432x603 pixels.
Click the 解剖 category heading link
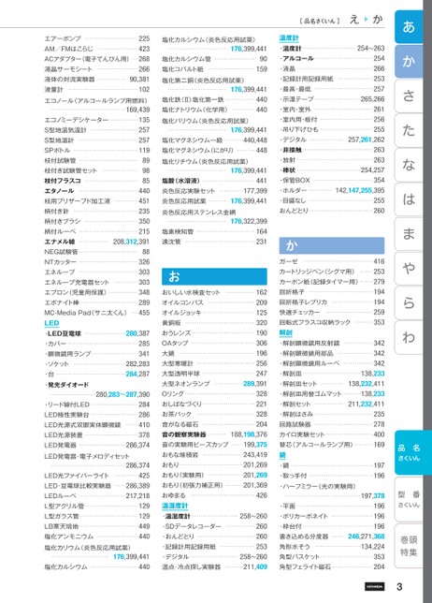click(286, 332)
